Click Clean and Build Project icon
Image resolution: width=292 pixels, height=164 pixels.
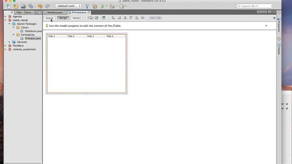95,6
